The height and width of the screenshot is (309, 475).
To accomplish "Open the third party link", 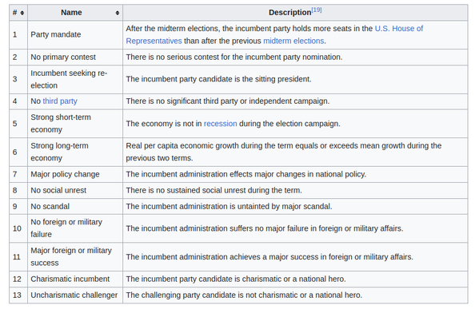I will click(x=60, y=101).
